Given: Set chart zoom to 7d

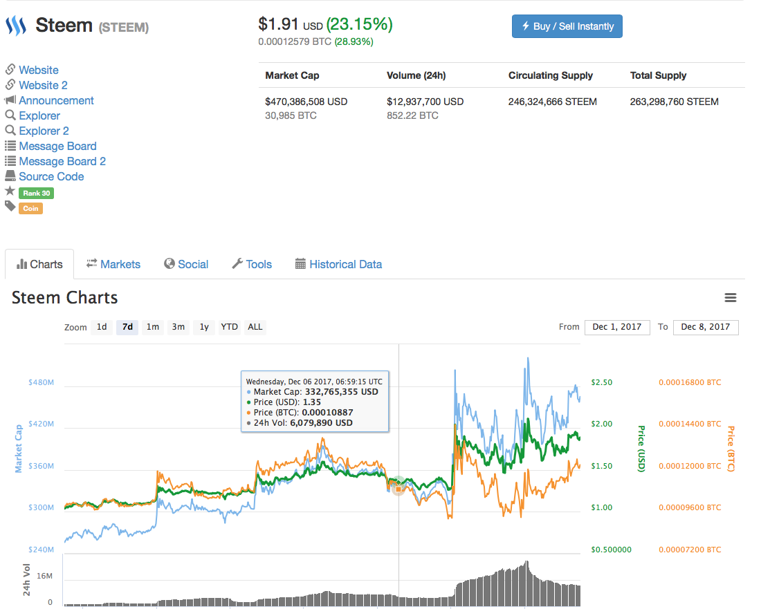Looking at the screenshot, I should [x=128, y=327].
